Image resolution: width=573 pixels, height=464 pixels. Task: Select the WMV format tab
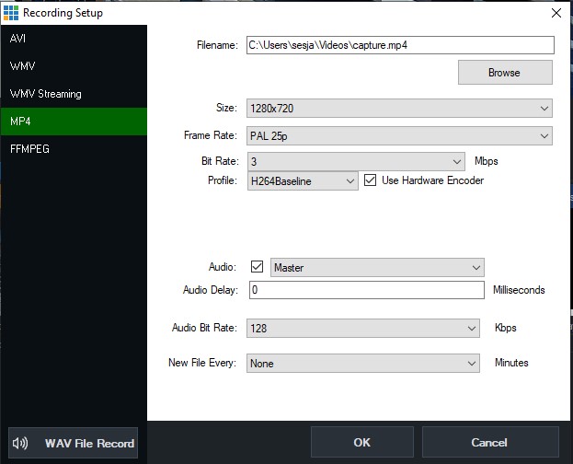74,66
